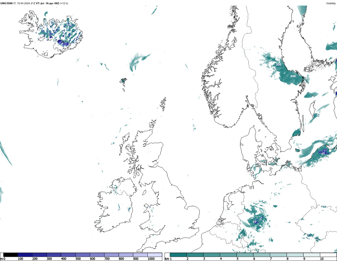Click the 100–200 m dark blue swatch
337x261 pixels.
click(x=25, y=255)
